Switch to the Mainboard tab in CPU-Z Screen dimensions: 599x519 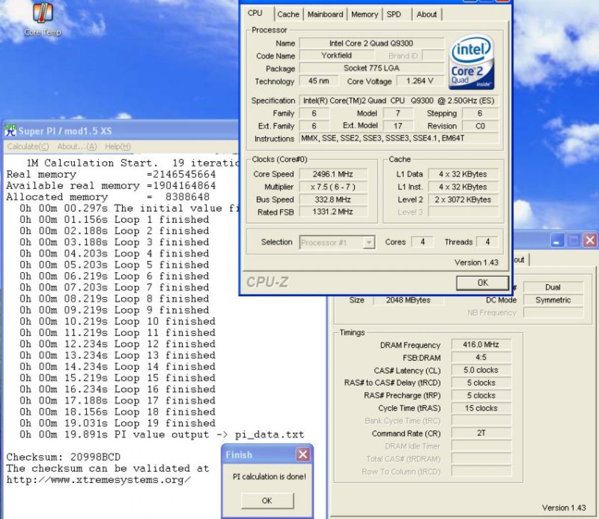point(326,15)
